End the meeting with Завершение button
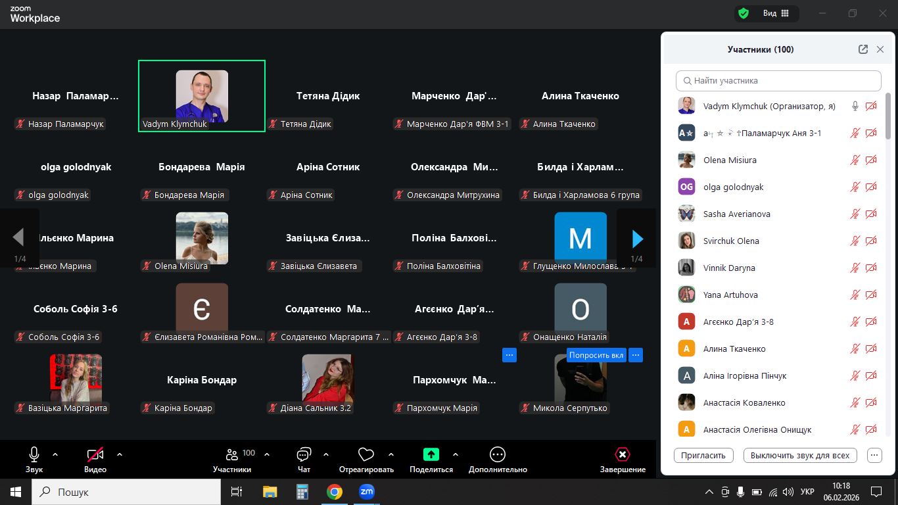Screen dimensions: 898x505 pos(623,460)
